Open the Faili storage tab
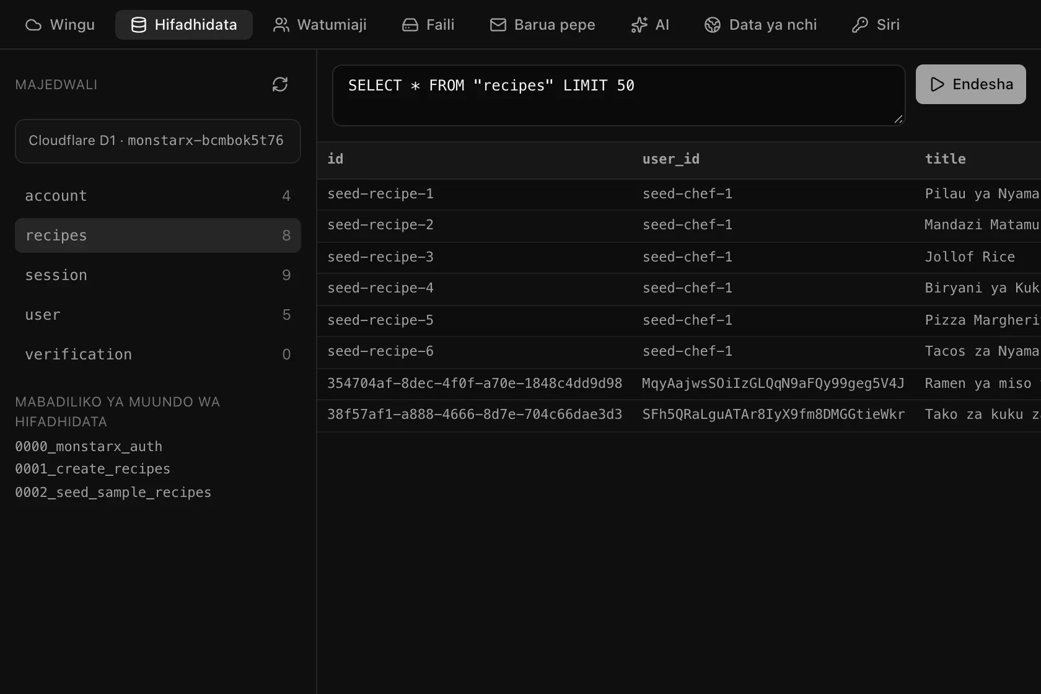The height and width of the screenshot is (694, 1041). (428, 25)
